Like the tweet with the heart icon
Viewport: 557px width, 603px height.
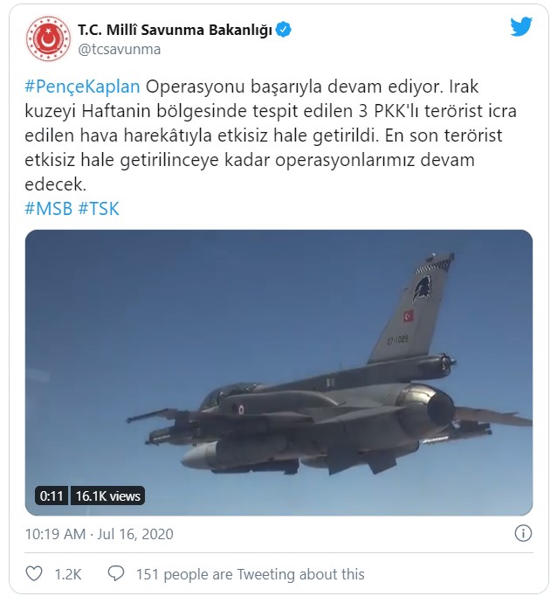(x=34, y=574)
